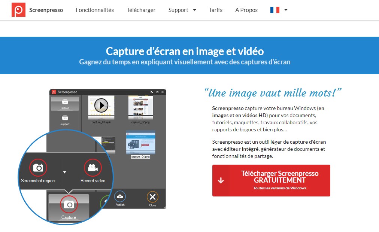Click the "Capture d'écran en image et vidéo" heading
This screenshot has height=232, width=379.
185,51
